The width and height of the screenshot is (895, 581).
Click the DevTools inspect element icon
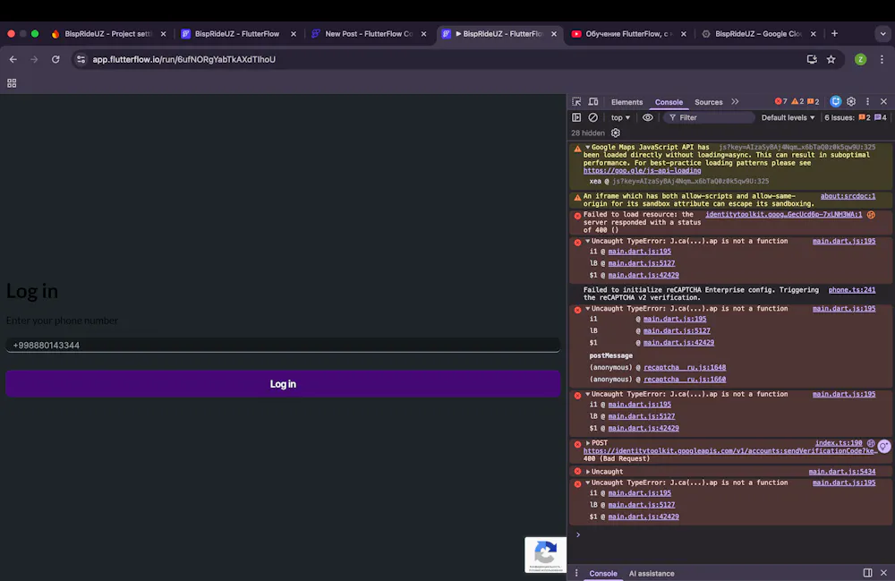[576, 101]
